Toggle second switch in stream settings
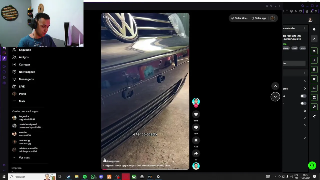The width and height of the screenshot is (320, 180). click(x=303, y=103)
